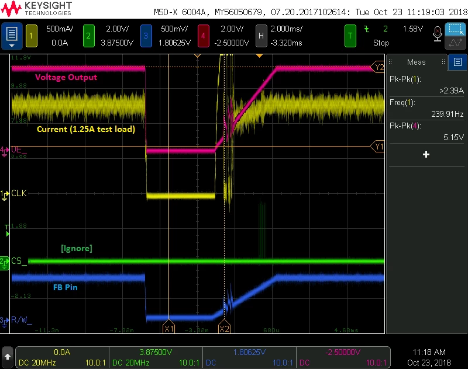Click the microphone voice control icon
The height and width of the screenshot is (369, 468).
[437, 34]
